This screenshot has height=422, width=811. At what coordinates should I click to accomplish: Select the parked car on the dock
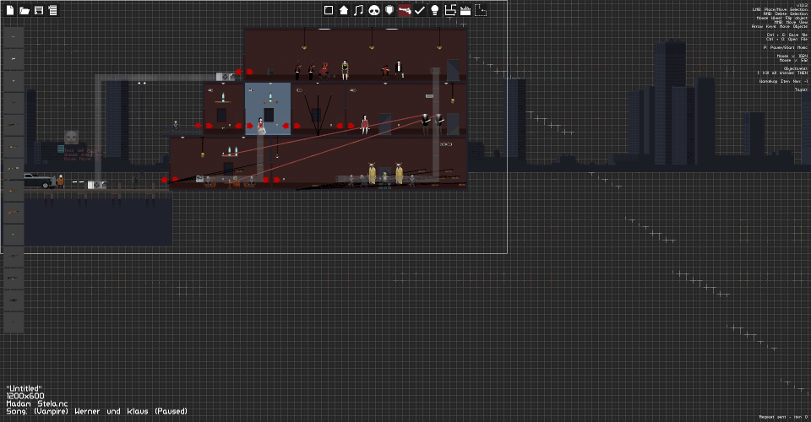click(x=40, y=181)
